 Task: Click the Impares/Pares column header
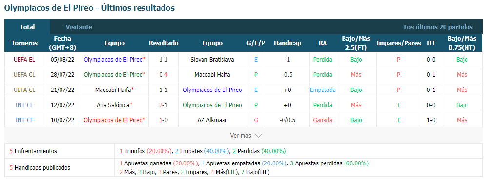pos(398,43)
